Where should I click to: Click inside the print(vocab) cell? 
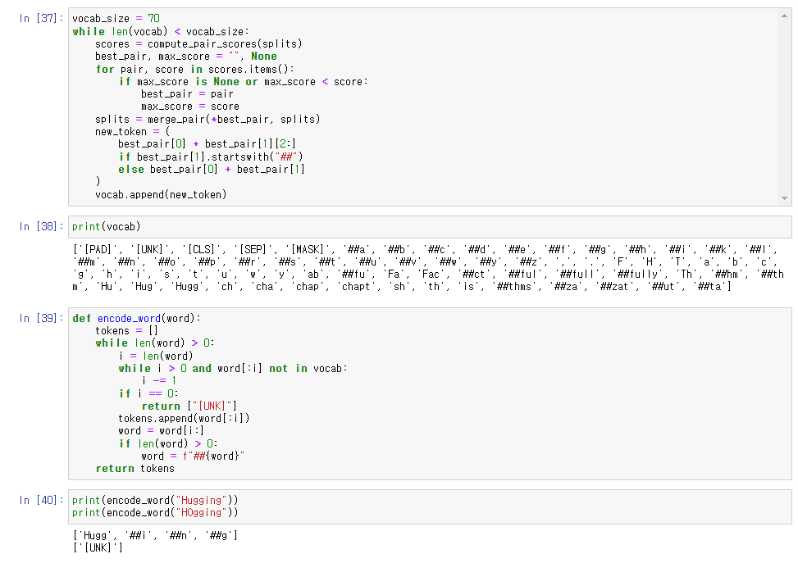tap(430, 227)
